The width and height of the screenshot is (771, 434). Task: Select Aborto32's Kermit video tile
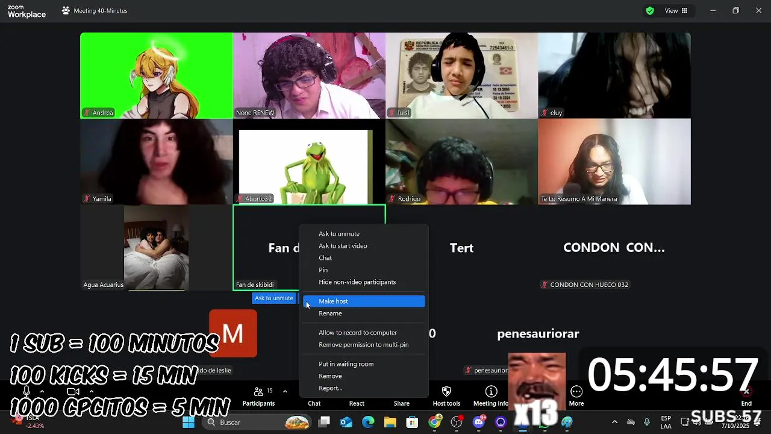[309, 162]
